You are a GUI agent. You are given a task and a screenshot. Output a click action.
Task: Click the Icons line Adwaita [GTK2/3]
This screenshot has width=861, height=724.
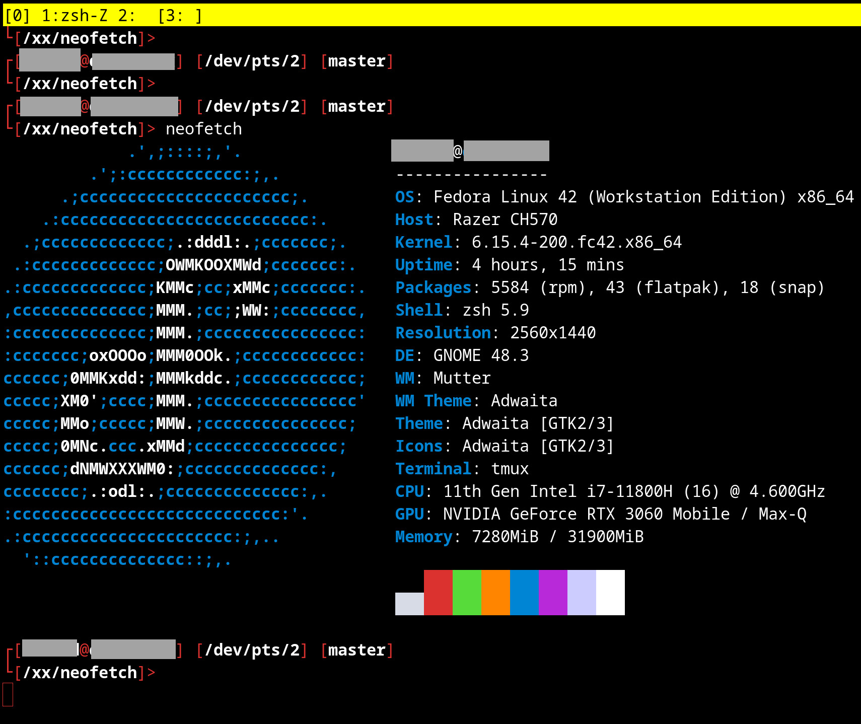pos(505,446)
